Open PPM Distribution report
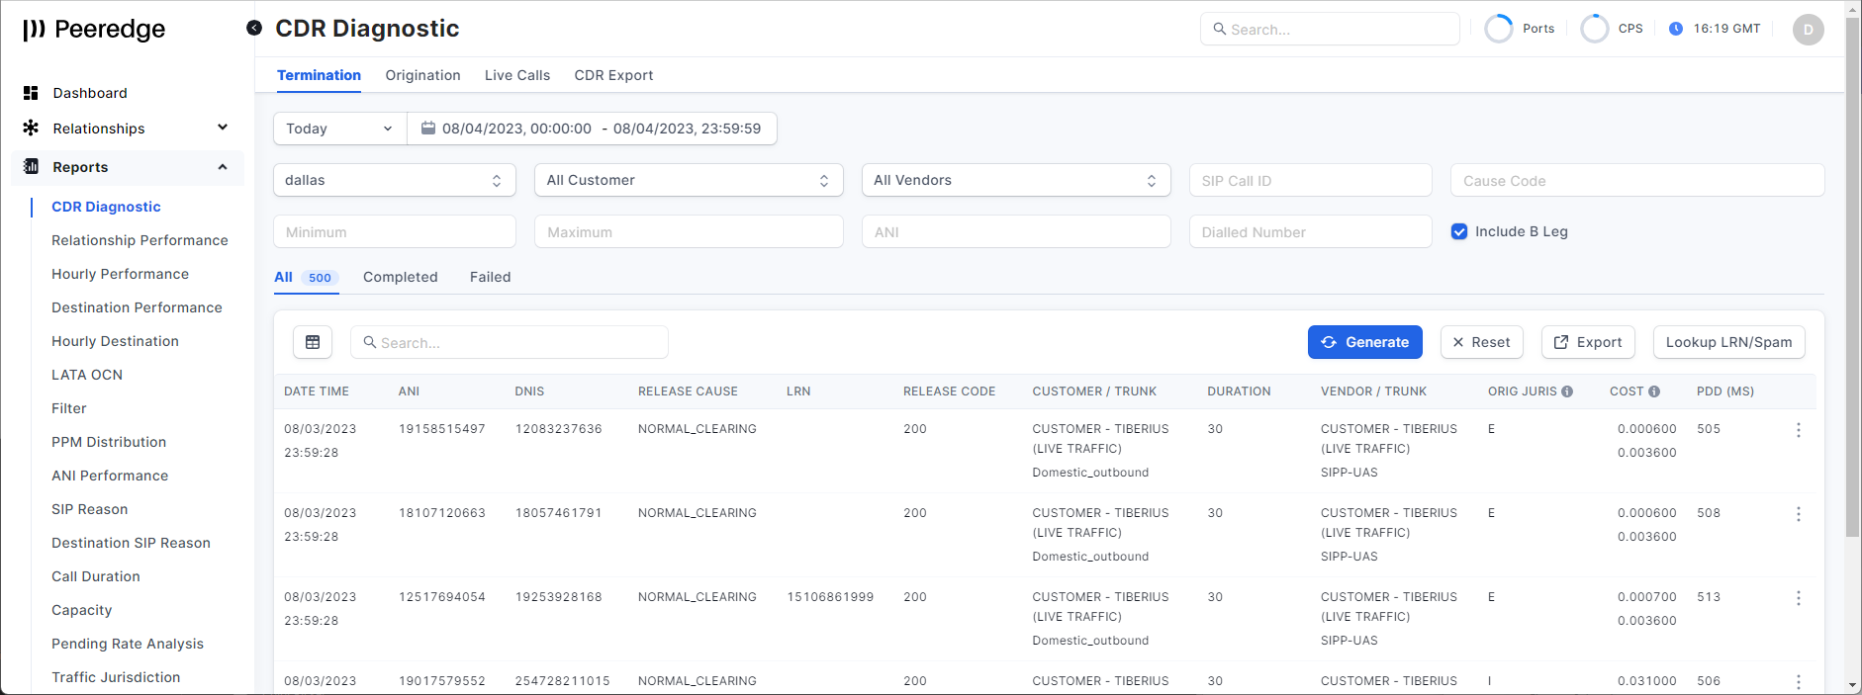Viewport: 1862px width, 695px height. [x=109, y=442]
